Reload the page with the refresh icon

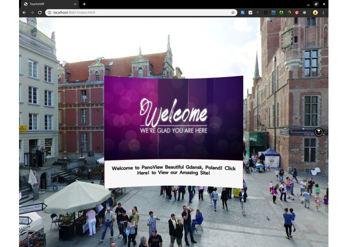tap(40, 12)
